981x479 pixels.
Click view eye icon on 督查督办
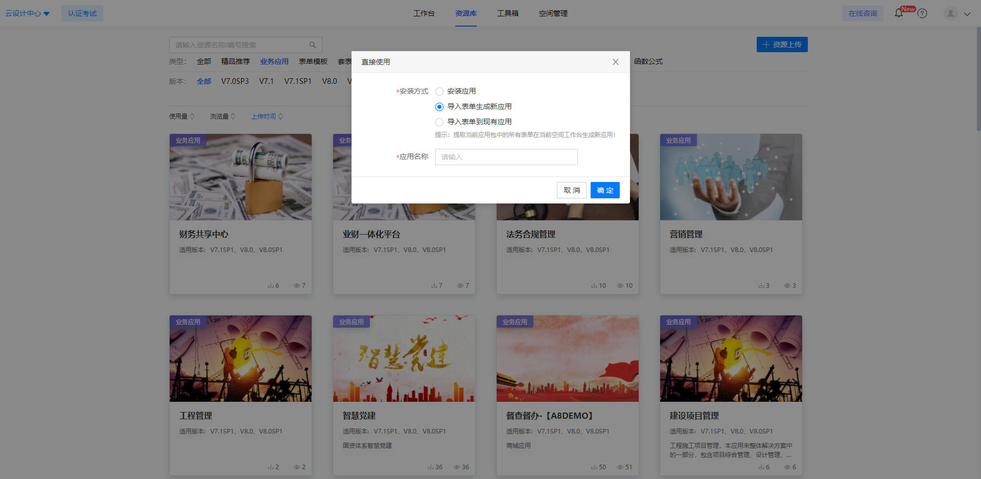coord(620,467)
